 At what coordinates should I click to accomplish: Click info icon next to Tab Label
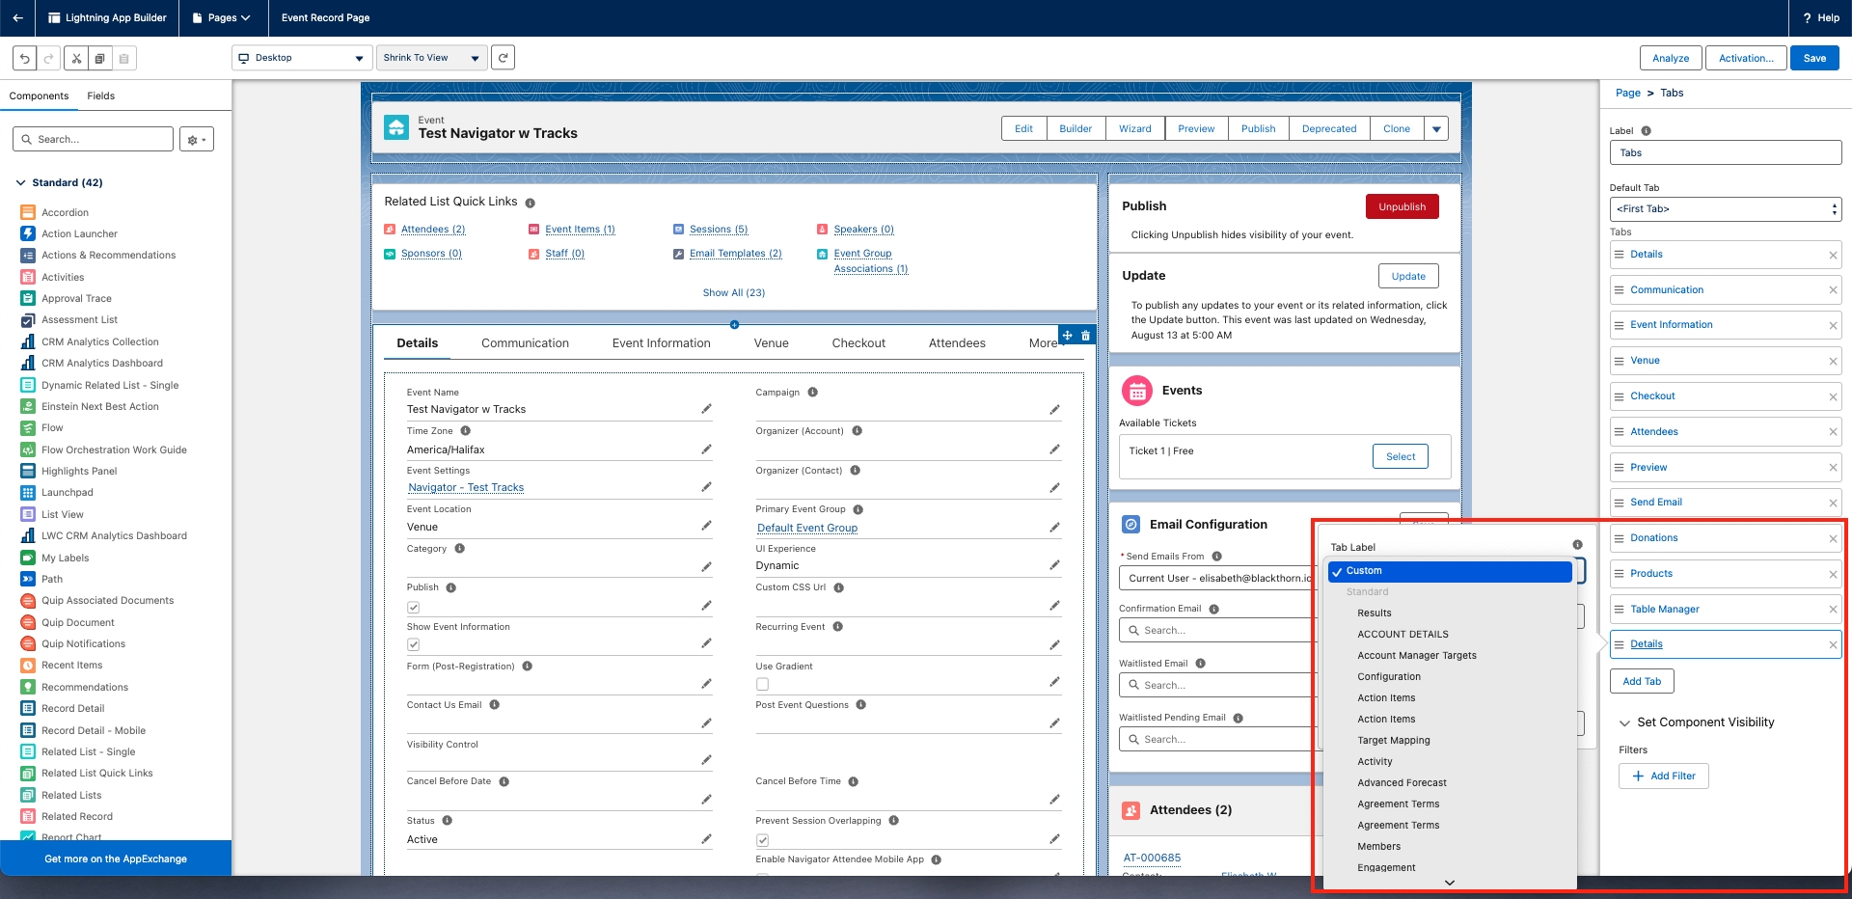tap(1577, 545)
